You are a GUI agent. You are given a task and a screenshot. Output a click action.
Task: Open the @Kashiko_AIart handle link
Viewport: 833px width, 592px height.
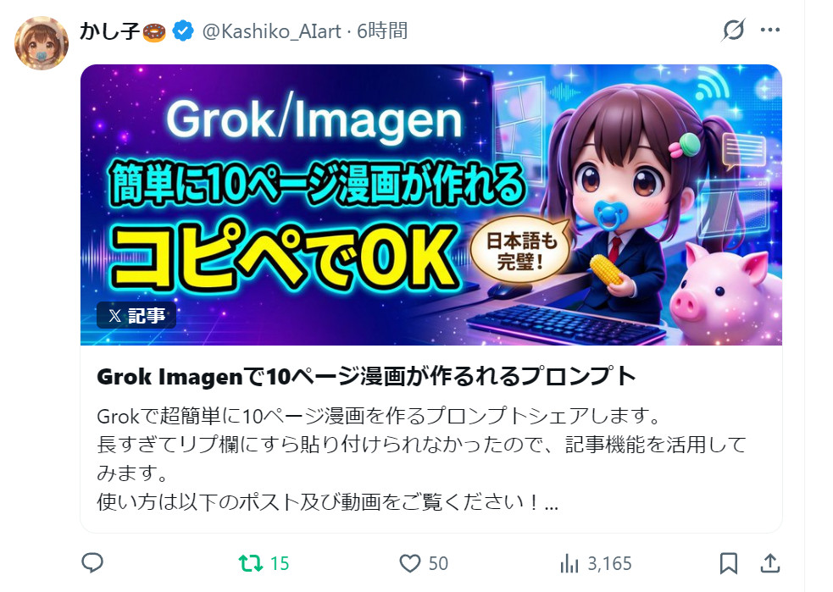pos(271,31)
